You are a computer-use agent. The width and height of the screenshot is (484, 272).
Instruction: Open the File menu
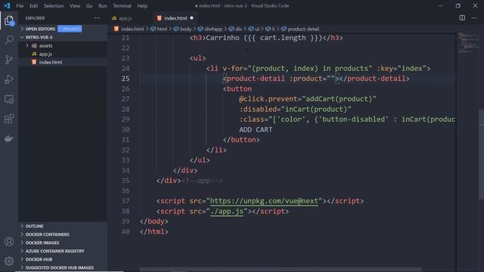coord(20,6)
